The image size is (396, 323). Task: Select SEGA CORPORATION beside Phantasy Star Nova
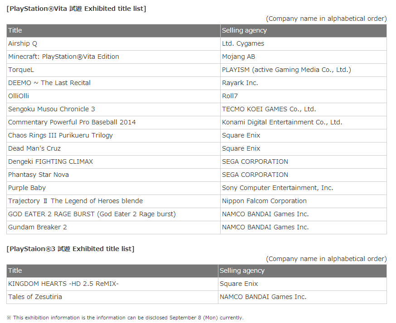point(304,175)
